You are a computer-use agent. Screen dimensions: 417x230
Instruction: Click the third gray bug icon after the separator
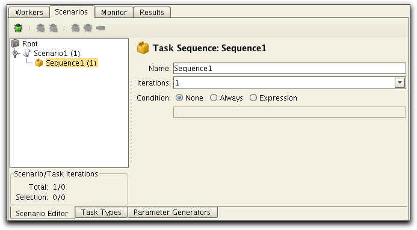[x=75, y=28]
